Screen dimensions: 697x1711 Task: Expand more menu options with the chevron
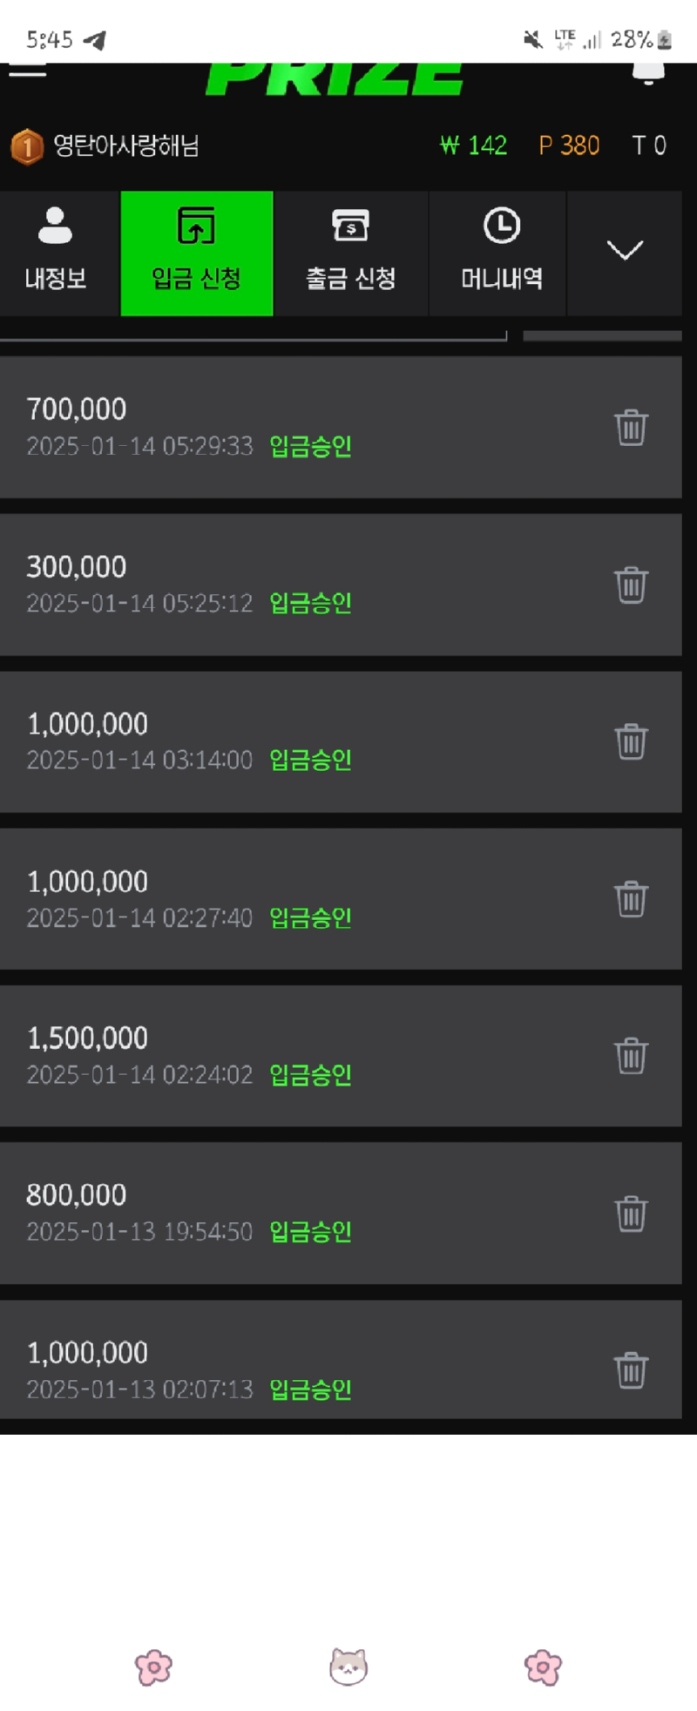coord(625,251)
